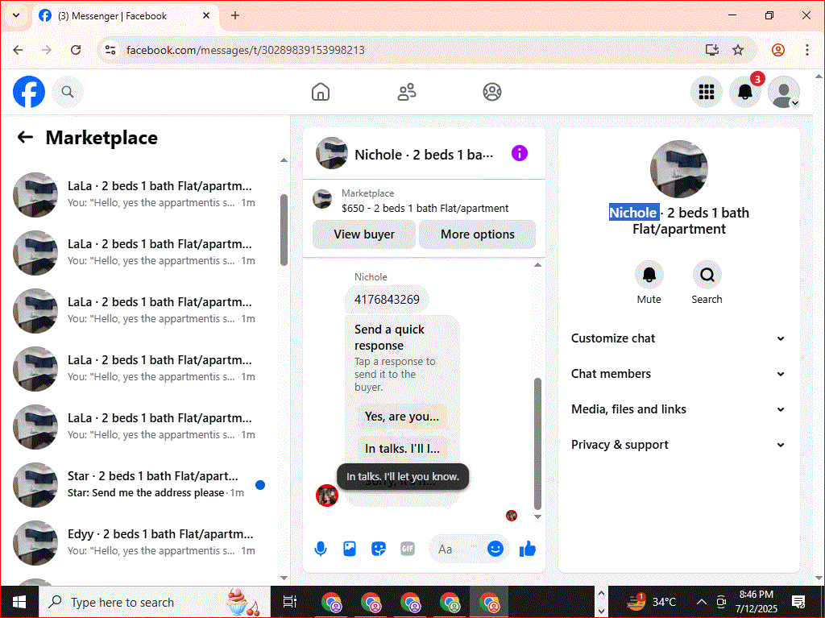This screenshot has width=825, height=618.
Task: Open the Groups icon in top navigation
Action: [492, 92]
